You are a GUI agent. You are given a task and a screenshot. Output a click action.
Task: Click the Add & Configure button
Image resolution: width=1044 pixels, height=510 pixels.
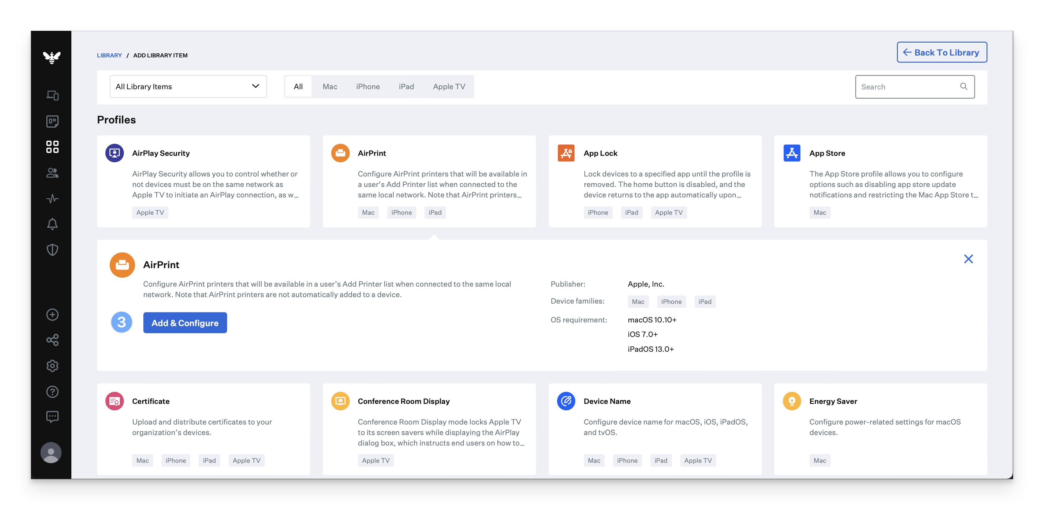tap(185, 323)
